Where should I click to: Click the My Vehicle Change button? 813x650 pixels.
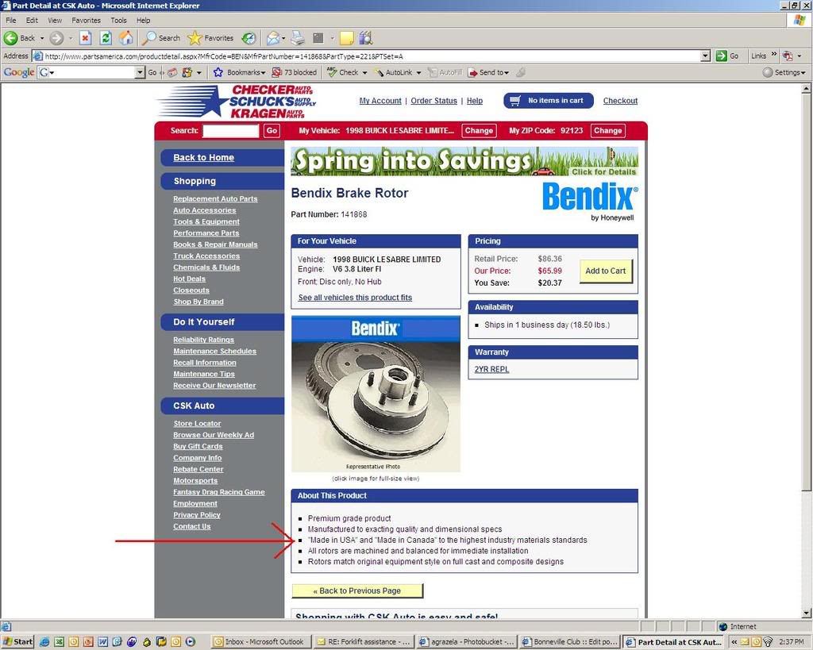[479, 131]
